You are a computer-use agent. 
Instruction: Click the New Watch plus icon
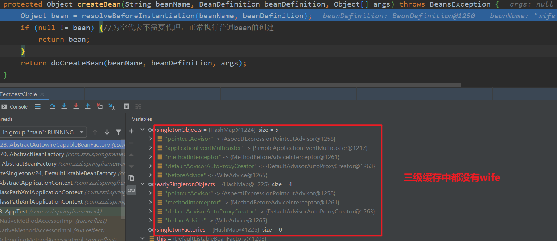pyautogui.click(x=131, y=131)
